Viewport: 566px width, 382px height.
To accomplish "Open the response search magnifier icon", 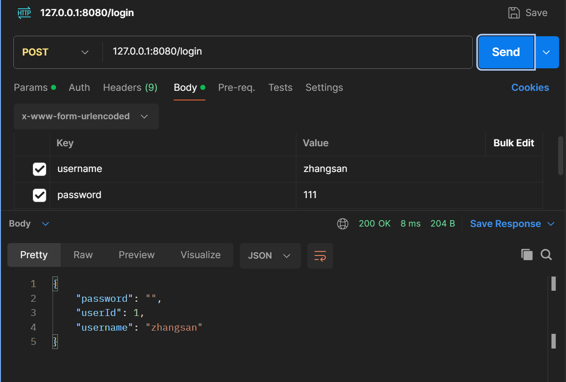I will [546, 255].
